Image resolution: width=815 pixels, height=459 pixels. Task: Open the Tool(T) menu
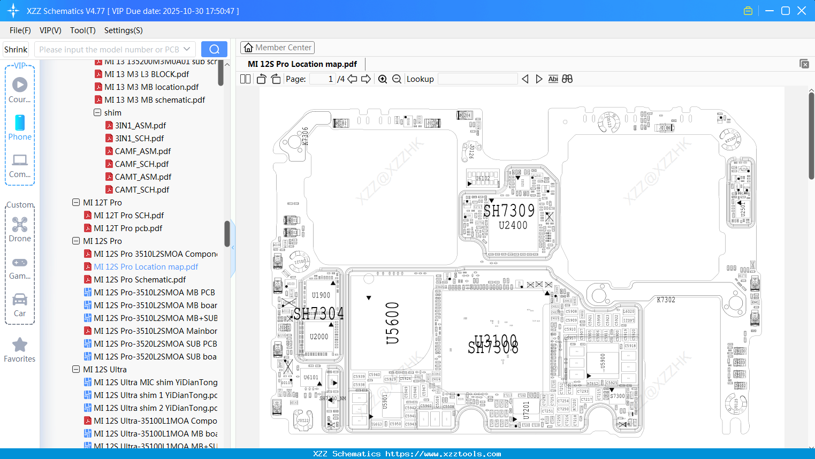click(x=82, y=30)
